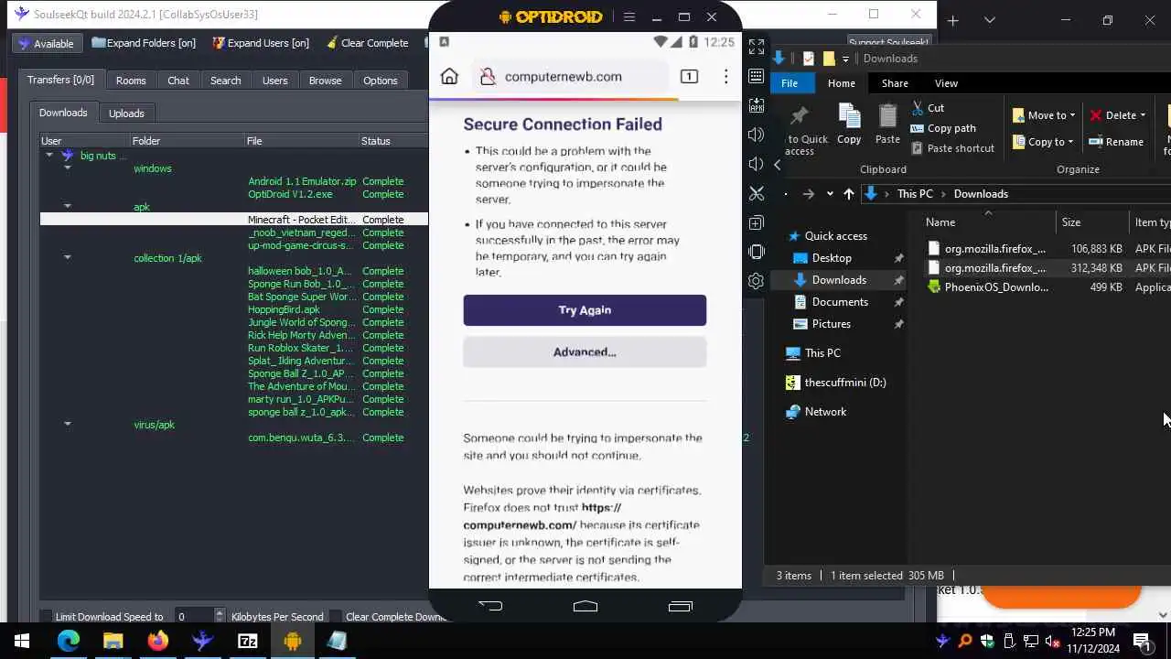Open Microsoft Edge from taskbar
This screenshot has width=1171, height=659.
click(69, 641)
